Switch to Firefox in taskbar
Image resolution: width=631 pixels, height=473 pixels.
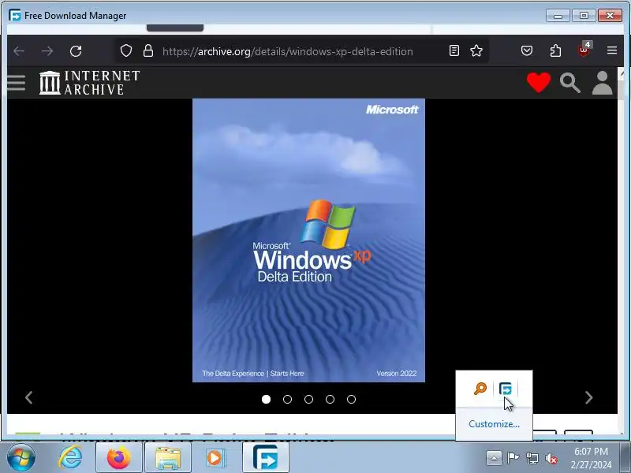tap(119, 458)
